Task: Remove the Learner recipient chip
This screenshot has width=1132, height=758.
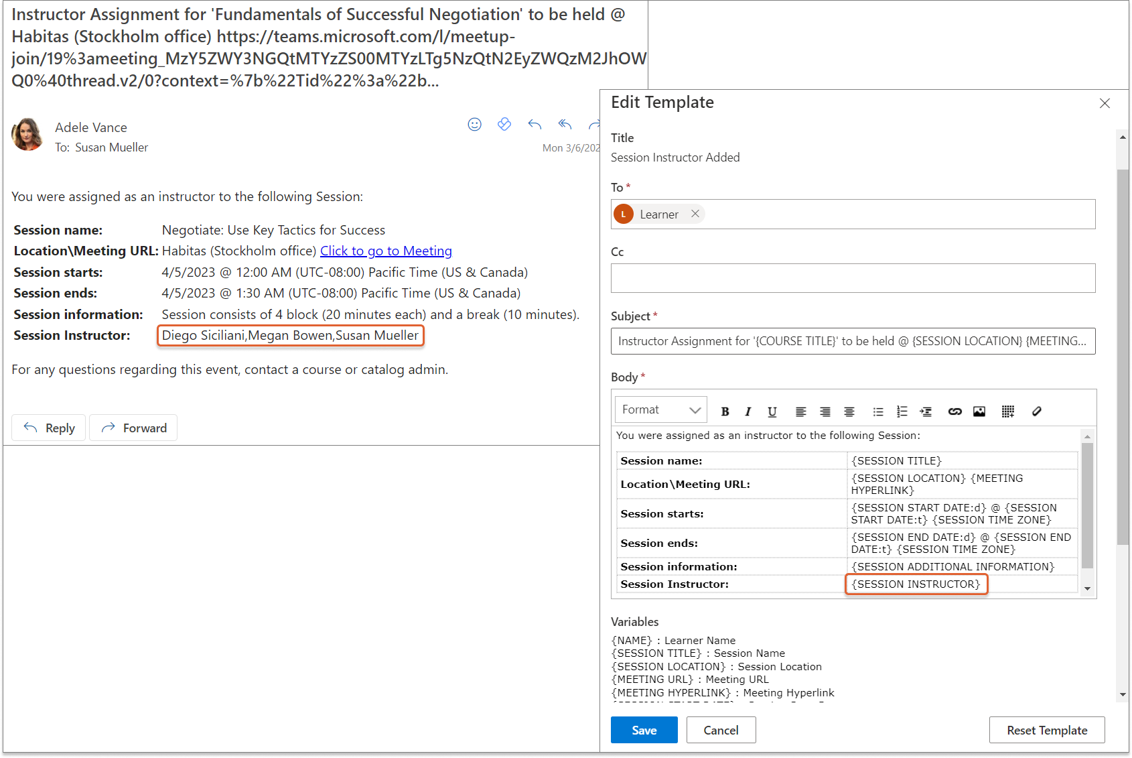Action: (695, 214)
